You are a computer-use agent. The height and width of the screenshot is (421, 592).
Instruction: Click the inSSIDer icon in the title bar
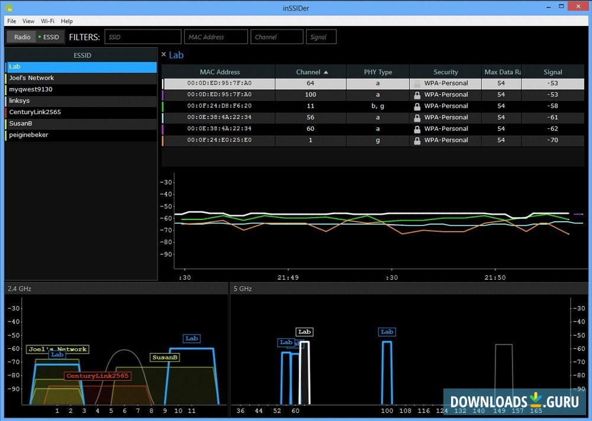(x=8, y=8)
